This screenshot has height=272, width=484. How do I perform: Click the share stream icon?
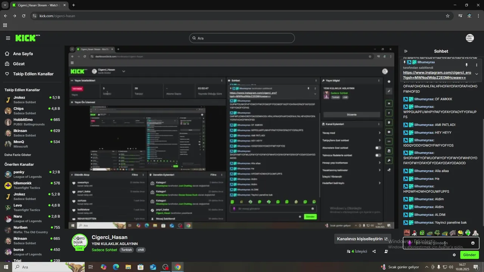374,251
